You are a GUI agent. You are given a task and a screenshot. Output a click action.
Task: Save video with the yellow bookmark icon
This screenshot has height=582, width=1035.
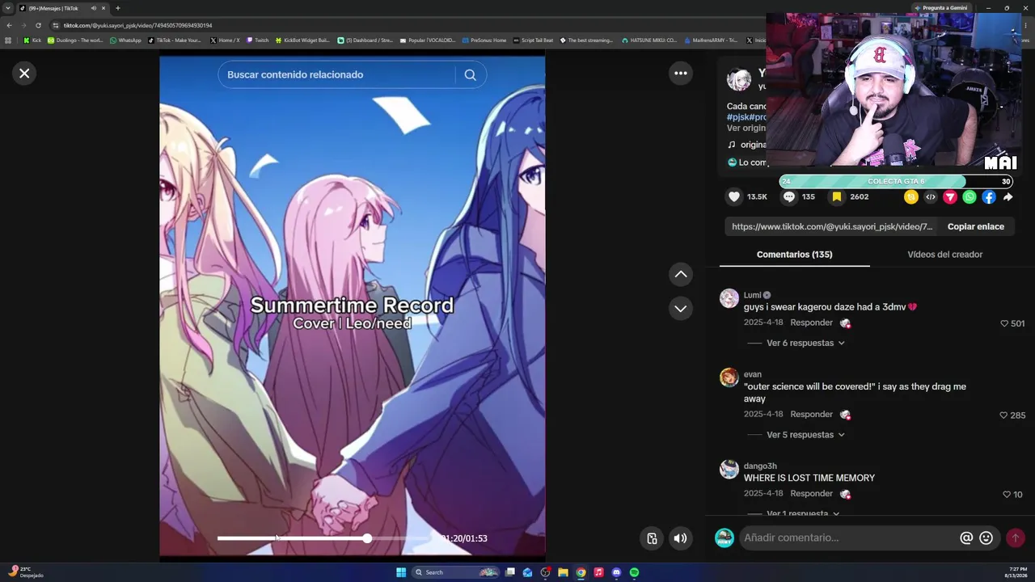837,196
